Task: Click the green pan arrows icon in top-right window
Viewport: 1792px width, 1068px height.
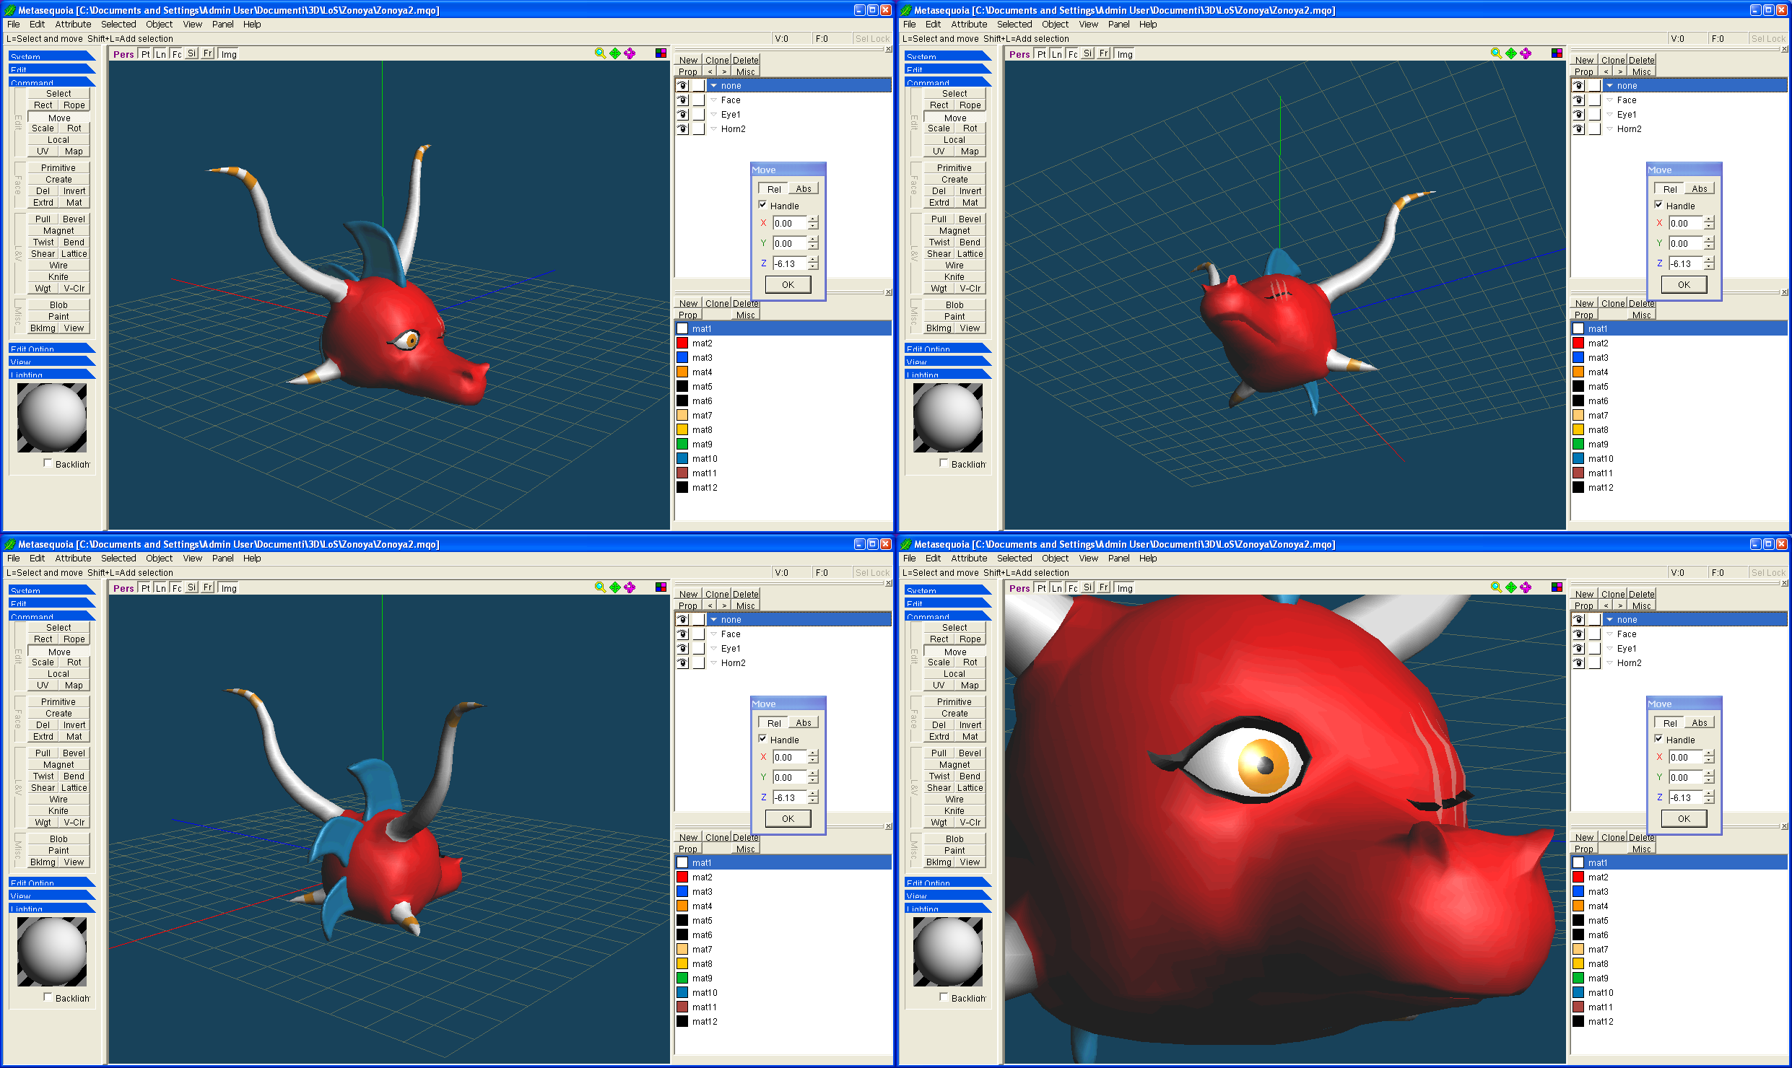Action: coord(1511,53)
